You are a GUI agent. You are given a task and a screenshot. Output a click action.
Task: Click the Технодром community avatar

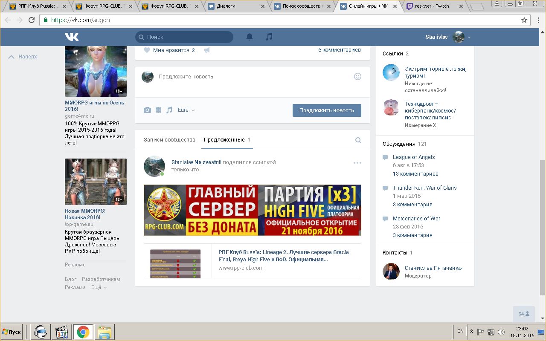point(391,107)
